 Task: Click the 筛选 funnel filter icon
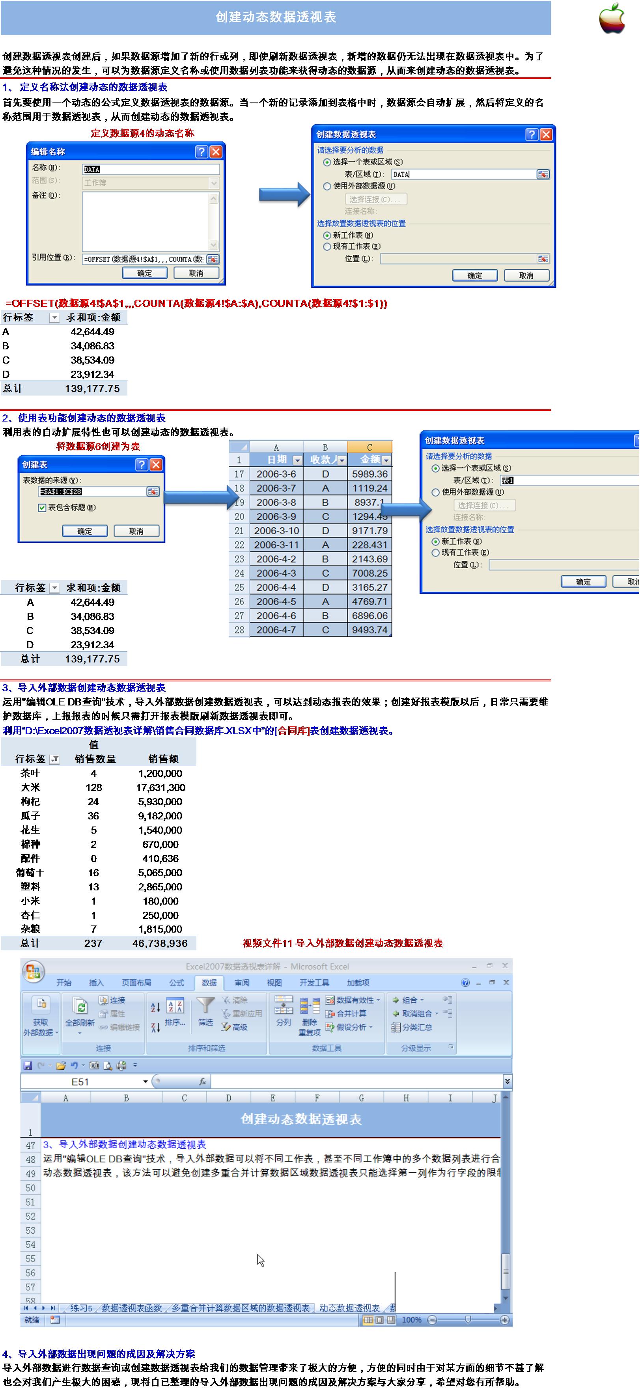(x=205, y=1005)
